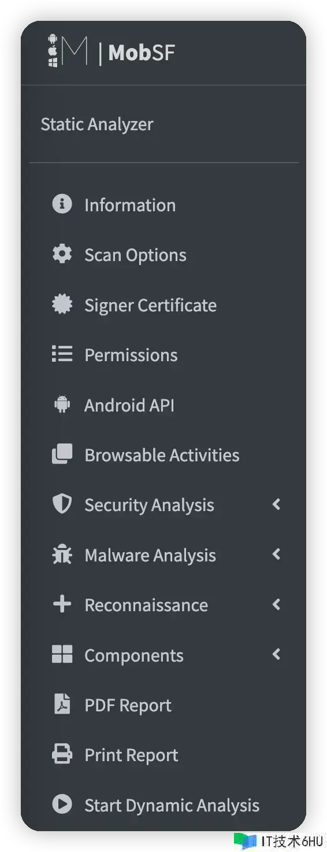This screenshot has height=852, width=327.
Task: Click the Android, Apple and Windows logo icon
Action: pos(53,50)
